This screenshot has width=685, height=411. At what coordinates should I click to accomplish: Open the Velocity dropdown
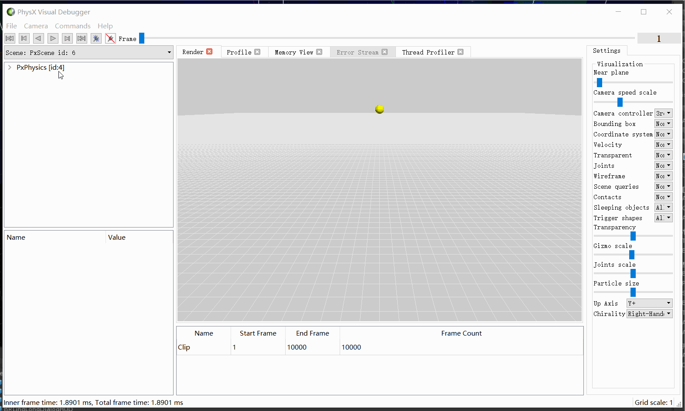click(663, 145)
